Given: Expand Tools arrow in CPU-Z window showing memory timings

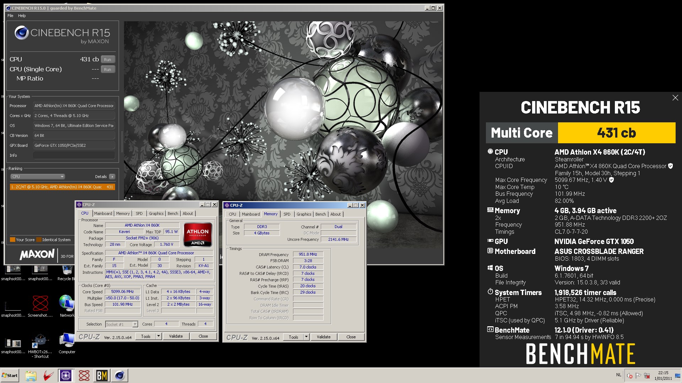Looking at the screenshot, I should point(306,337).
